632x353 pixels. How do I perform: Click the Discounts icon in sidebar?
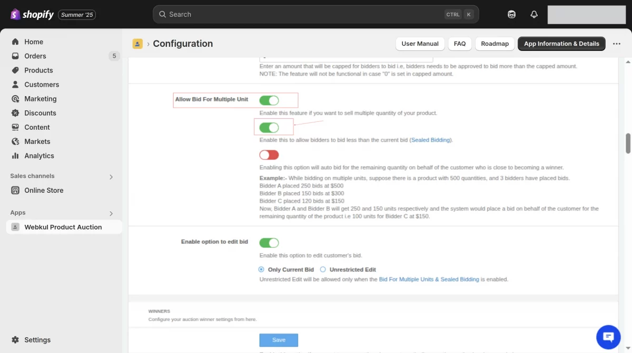pyautogui.click(x=15, y=113)
